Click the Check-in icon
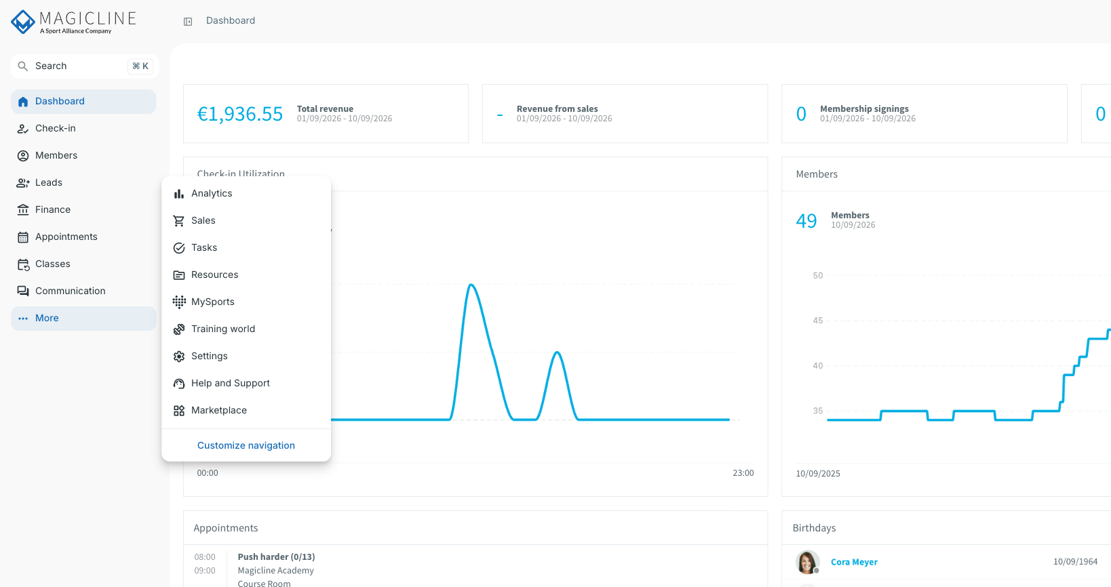Image resolution: width=1111 pixels, height=587 pixels. (x=23, y=129)
